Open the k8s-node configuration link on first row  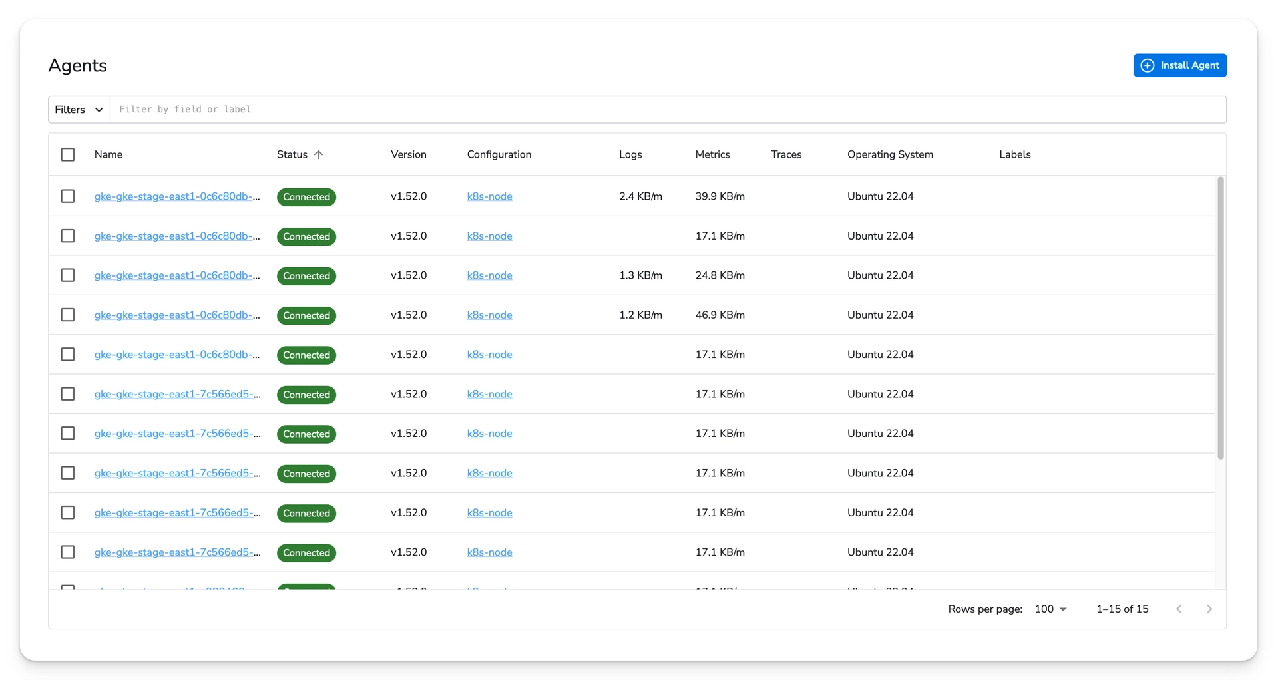(x=489, y=196)
